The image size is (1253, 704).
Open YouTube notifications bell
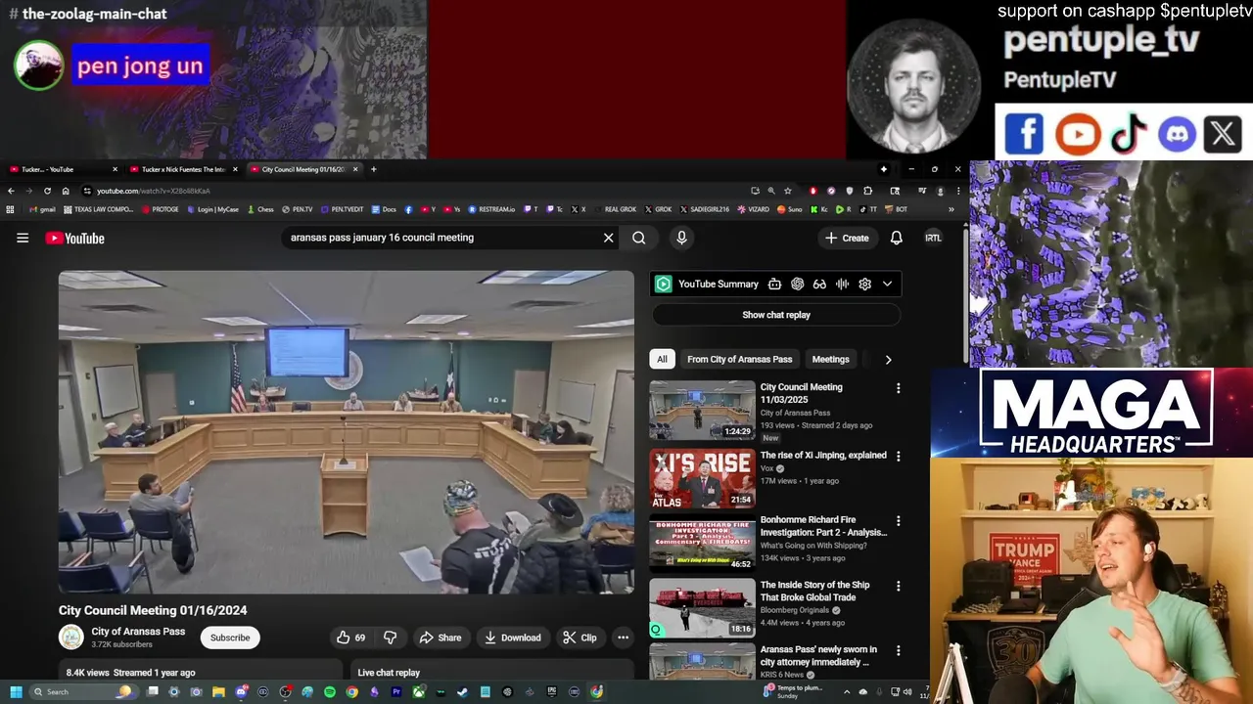896,238
